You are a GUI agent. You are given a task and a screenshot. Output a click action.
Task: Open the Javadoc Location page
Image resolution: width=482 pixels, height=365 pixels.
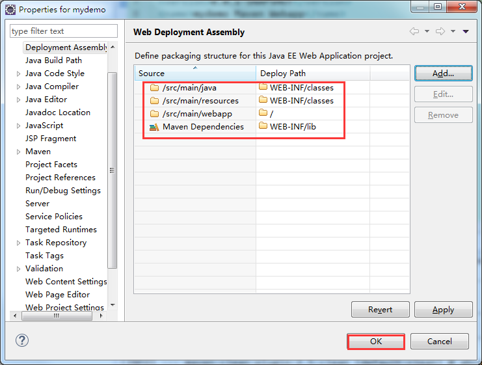(58, 113)
